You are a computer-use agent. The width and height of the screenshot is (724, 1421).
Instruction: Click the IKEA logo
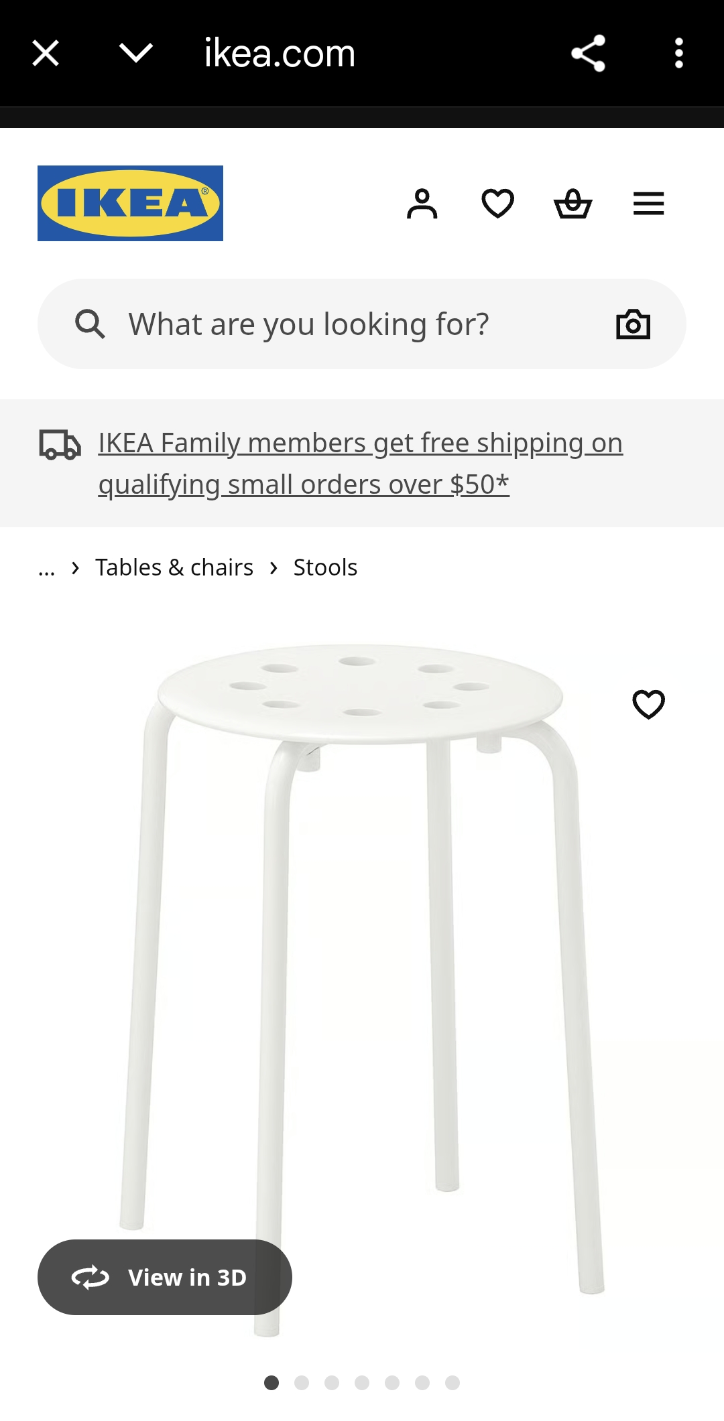[x=130, y=203]
